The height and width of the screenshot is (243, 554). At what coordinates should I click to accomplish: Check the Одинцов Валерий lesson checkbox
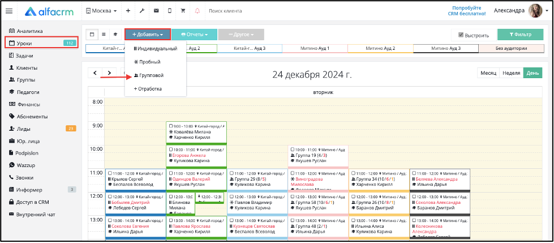pyautogui.click(x=171, y=173)
